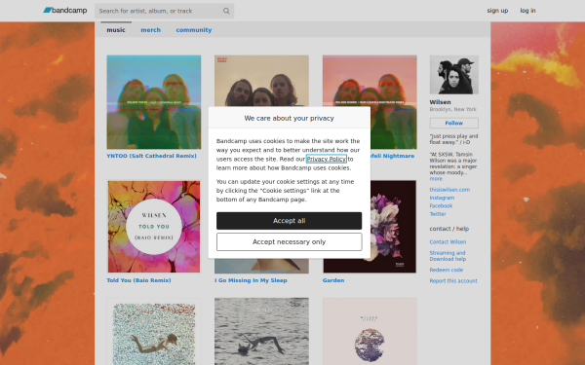Viewport: 585px width, 365px height.
Task: Open the pale cover with purple circle
Action: (x=370, y=332)
